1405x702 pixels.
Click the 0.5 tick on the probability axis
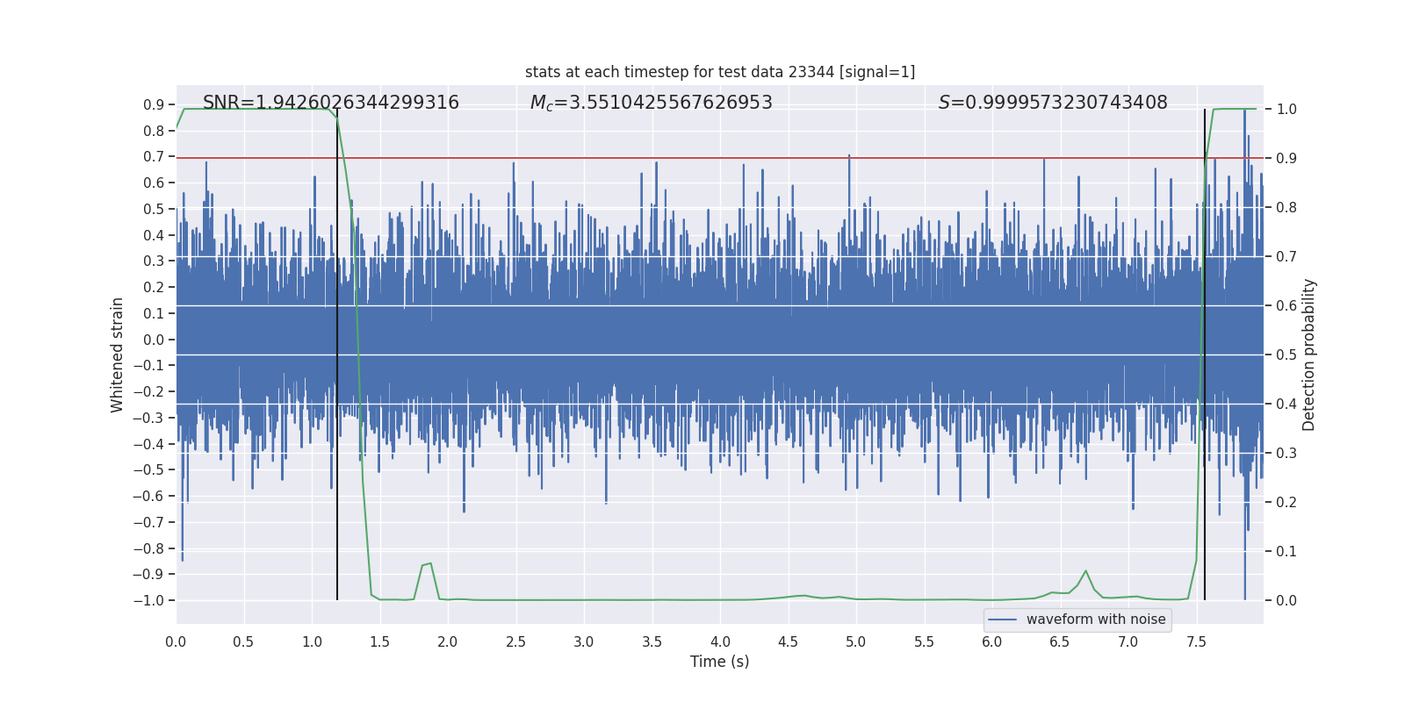click(1286, 355)
